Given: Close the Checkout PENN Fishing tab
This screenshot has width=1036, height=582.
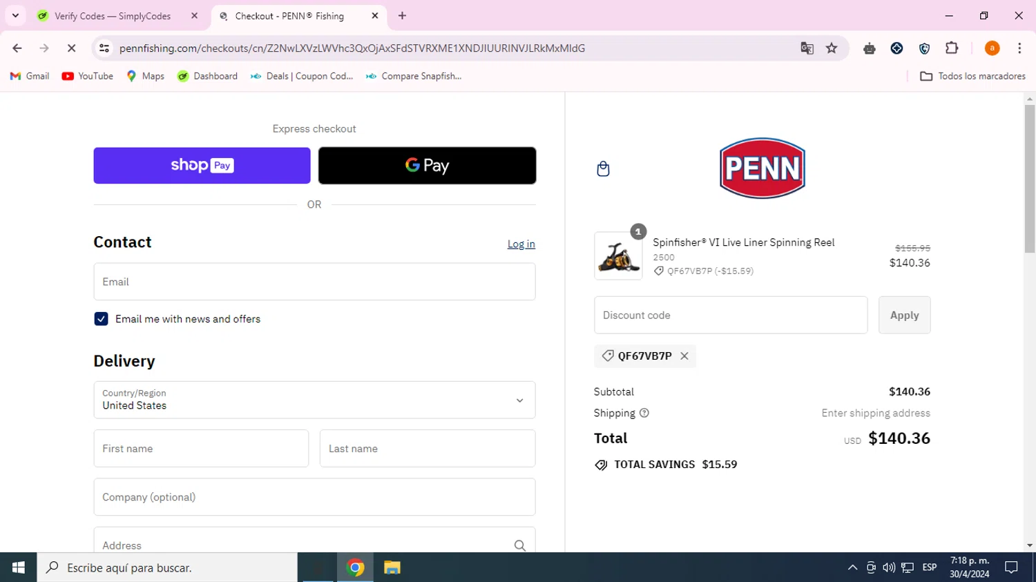Looking at the screenshot, I should 375,16.
